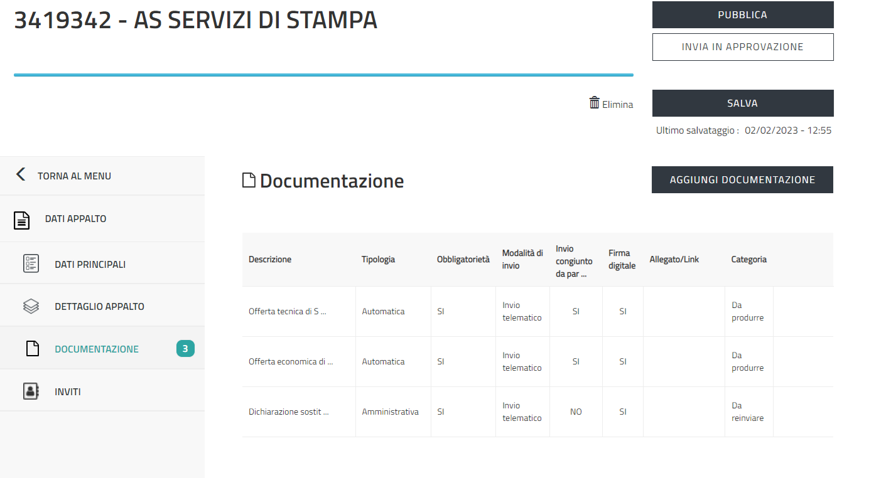Viewport: 869px width, 478px height.
Task: Go to the Dettaglio Appalto section
Action: [x=99, y=307]
